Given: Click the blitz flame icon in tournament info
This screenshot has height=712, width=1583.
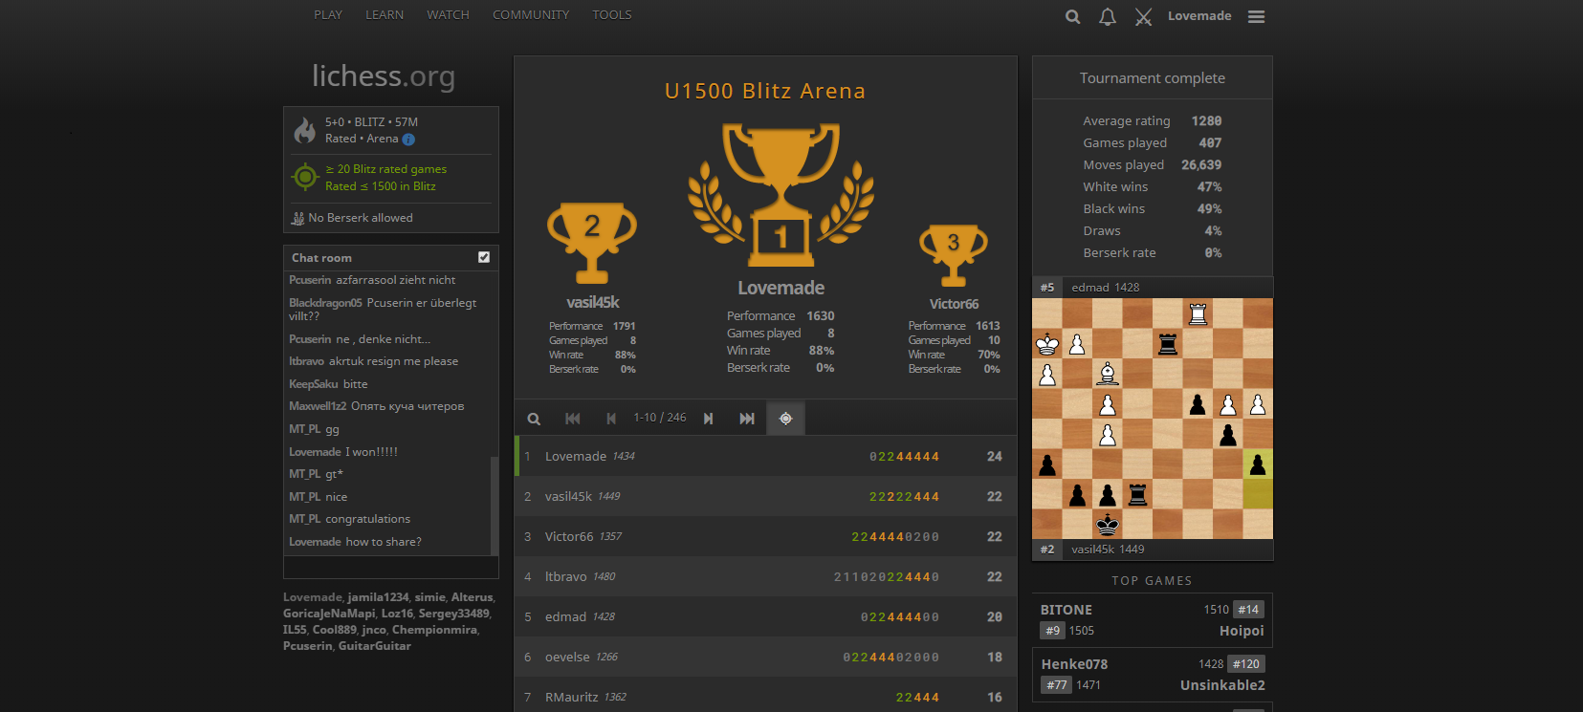Looking at the screenshot, I should pyautogui.click(x=305, y=130).
